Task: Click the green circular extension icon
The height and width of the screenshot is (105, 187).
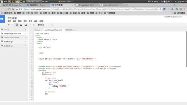Action: pos(176,9)
